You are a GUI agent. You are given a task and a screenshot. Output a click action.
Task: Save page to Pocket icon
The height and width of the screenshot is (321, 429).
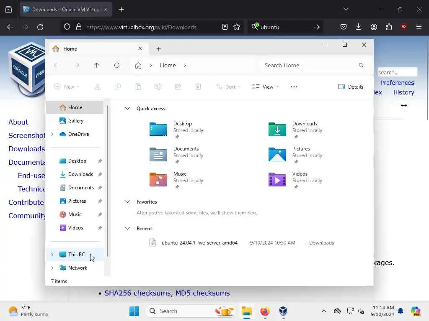pyautogui.click(x=344, y=27)
